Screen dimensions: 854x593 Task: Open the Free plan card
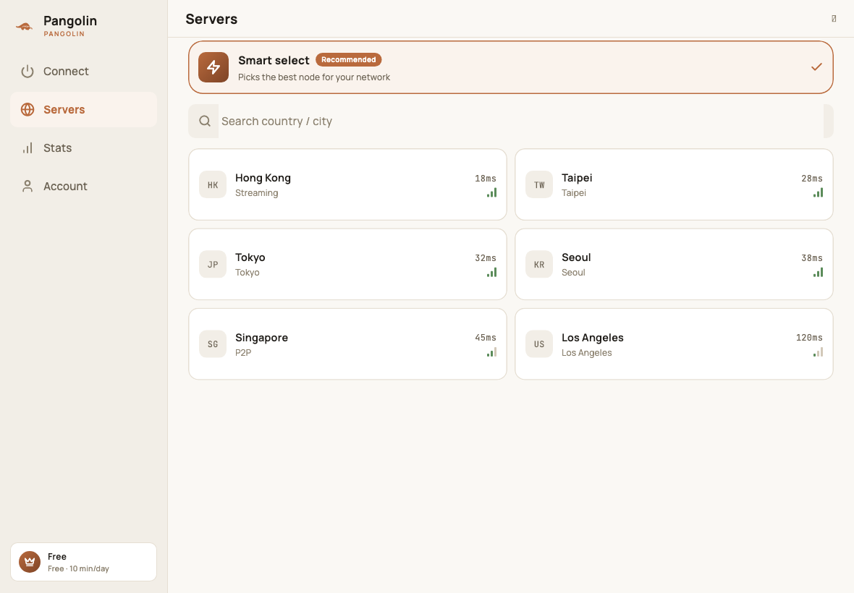[x=83, y=562]
